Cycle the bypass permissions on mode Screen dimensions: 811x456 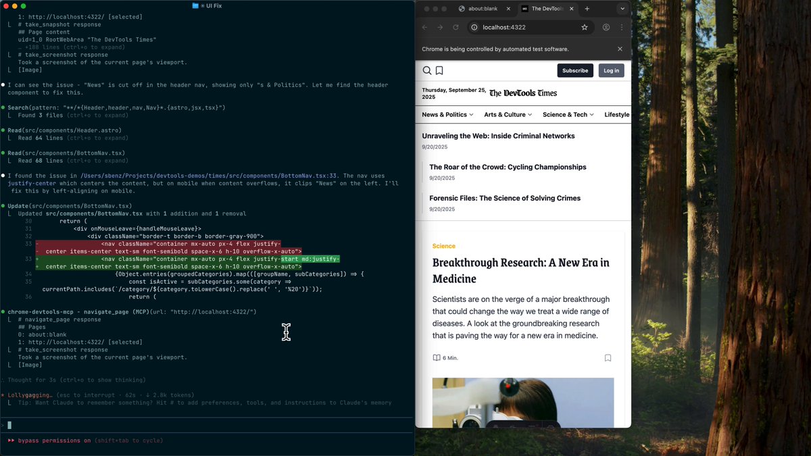85,440
